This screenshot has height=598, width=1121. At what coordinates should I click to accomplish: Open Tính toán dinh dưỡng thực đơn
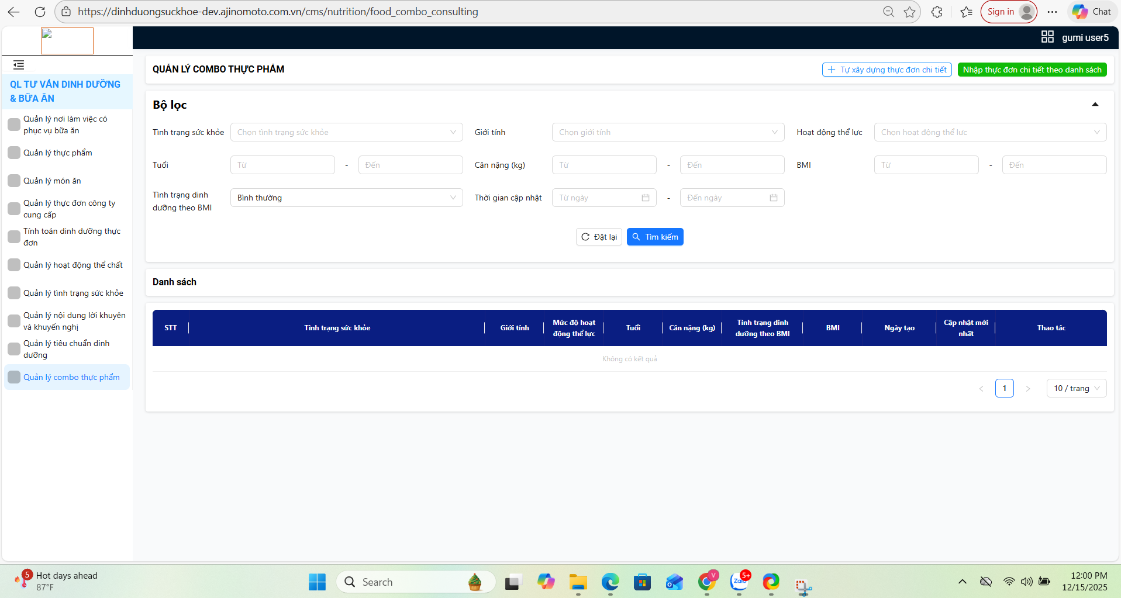point(67,237)
